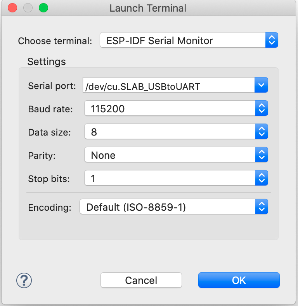Click the Encoding label
This screenshot has height=306, width=298.
[x=50, y=208]
